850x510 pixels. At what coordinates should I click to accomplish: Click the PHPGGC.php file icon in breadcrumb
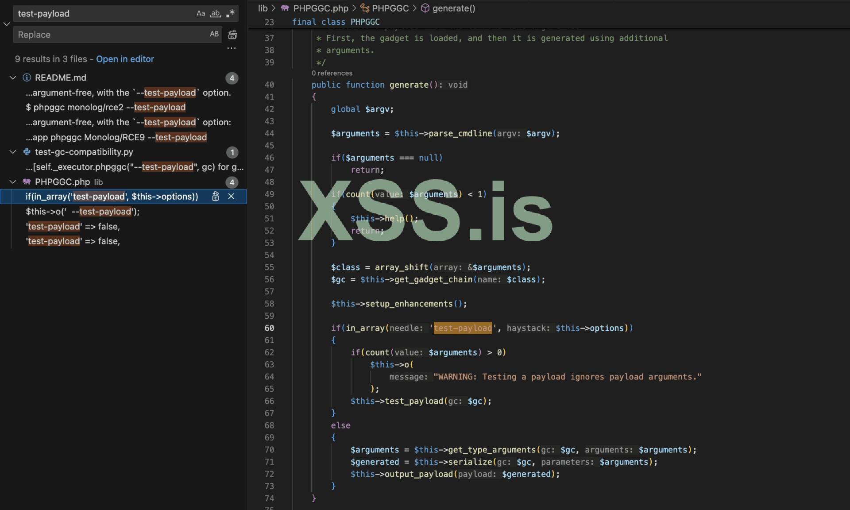pyautogui.click(x=285, y=8)
